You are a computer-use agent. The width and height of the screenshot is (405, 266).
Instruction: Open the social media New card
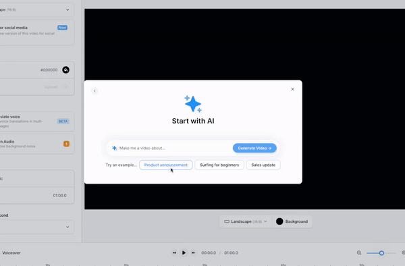click(36, 32)
